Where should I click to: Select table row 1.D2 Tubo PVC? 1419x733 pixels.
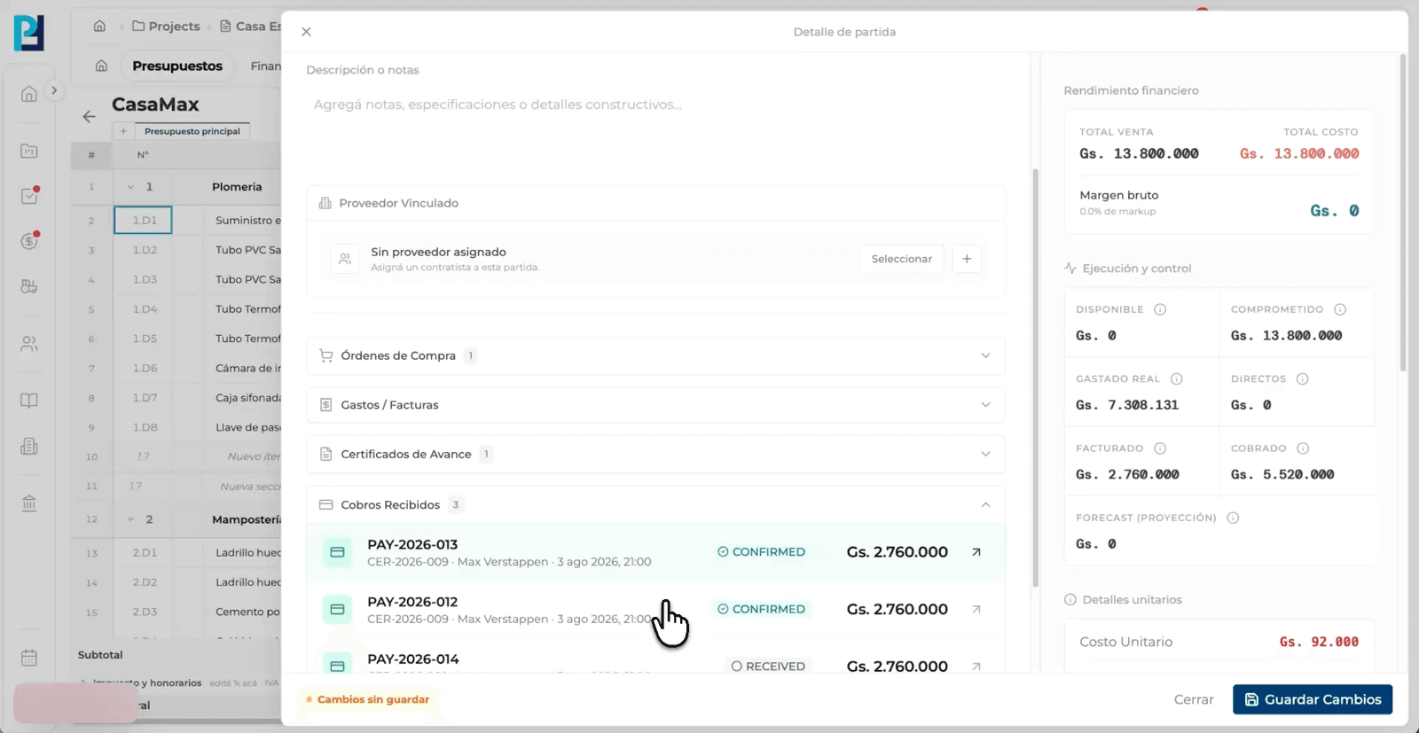[176, 250]
